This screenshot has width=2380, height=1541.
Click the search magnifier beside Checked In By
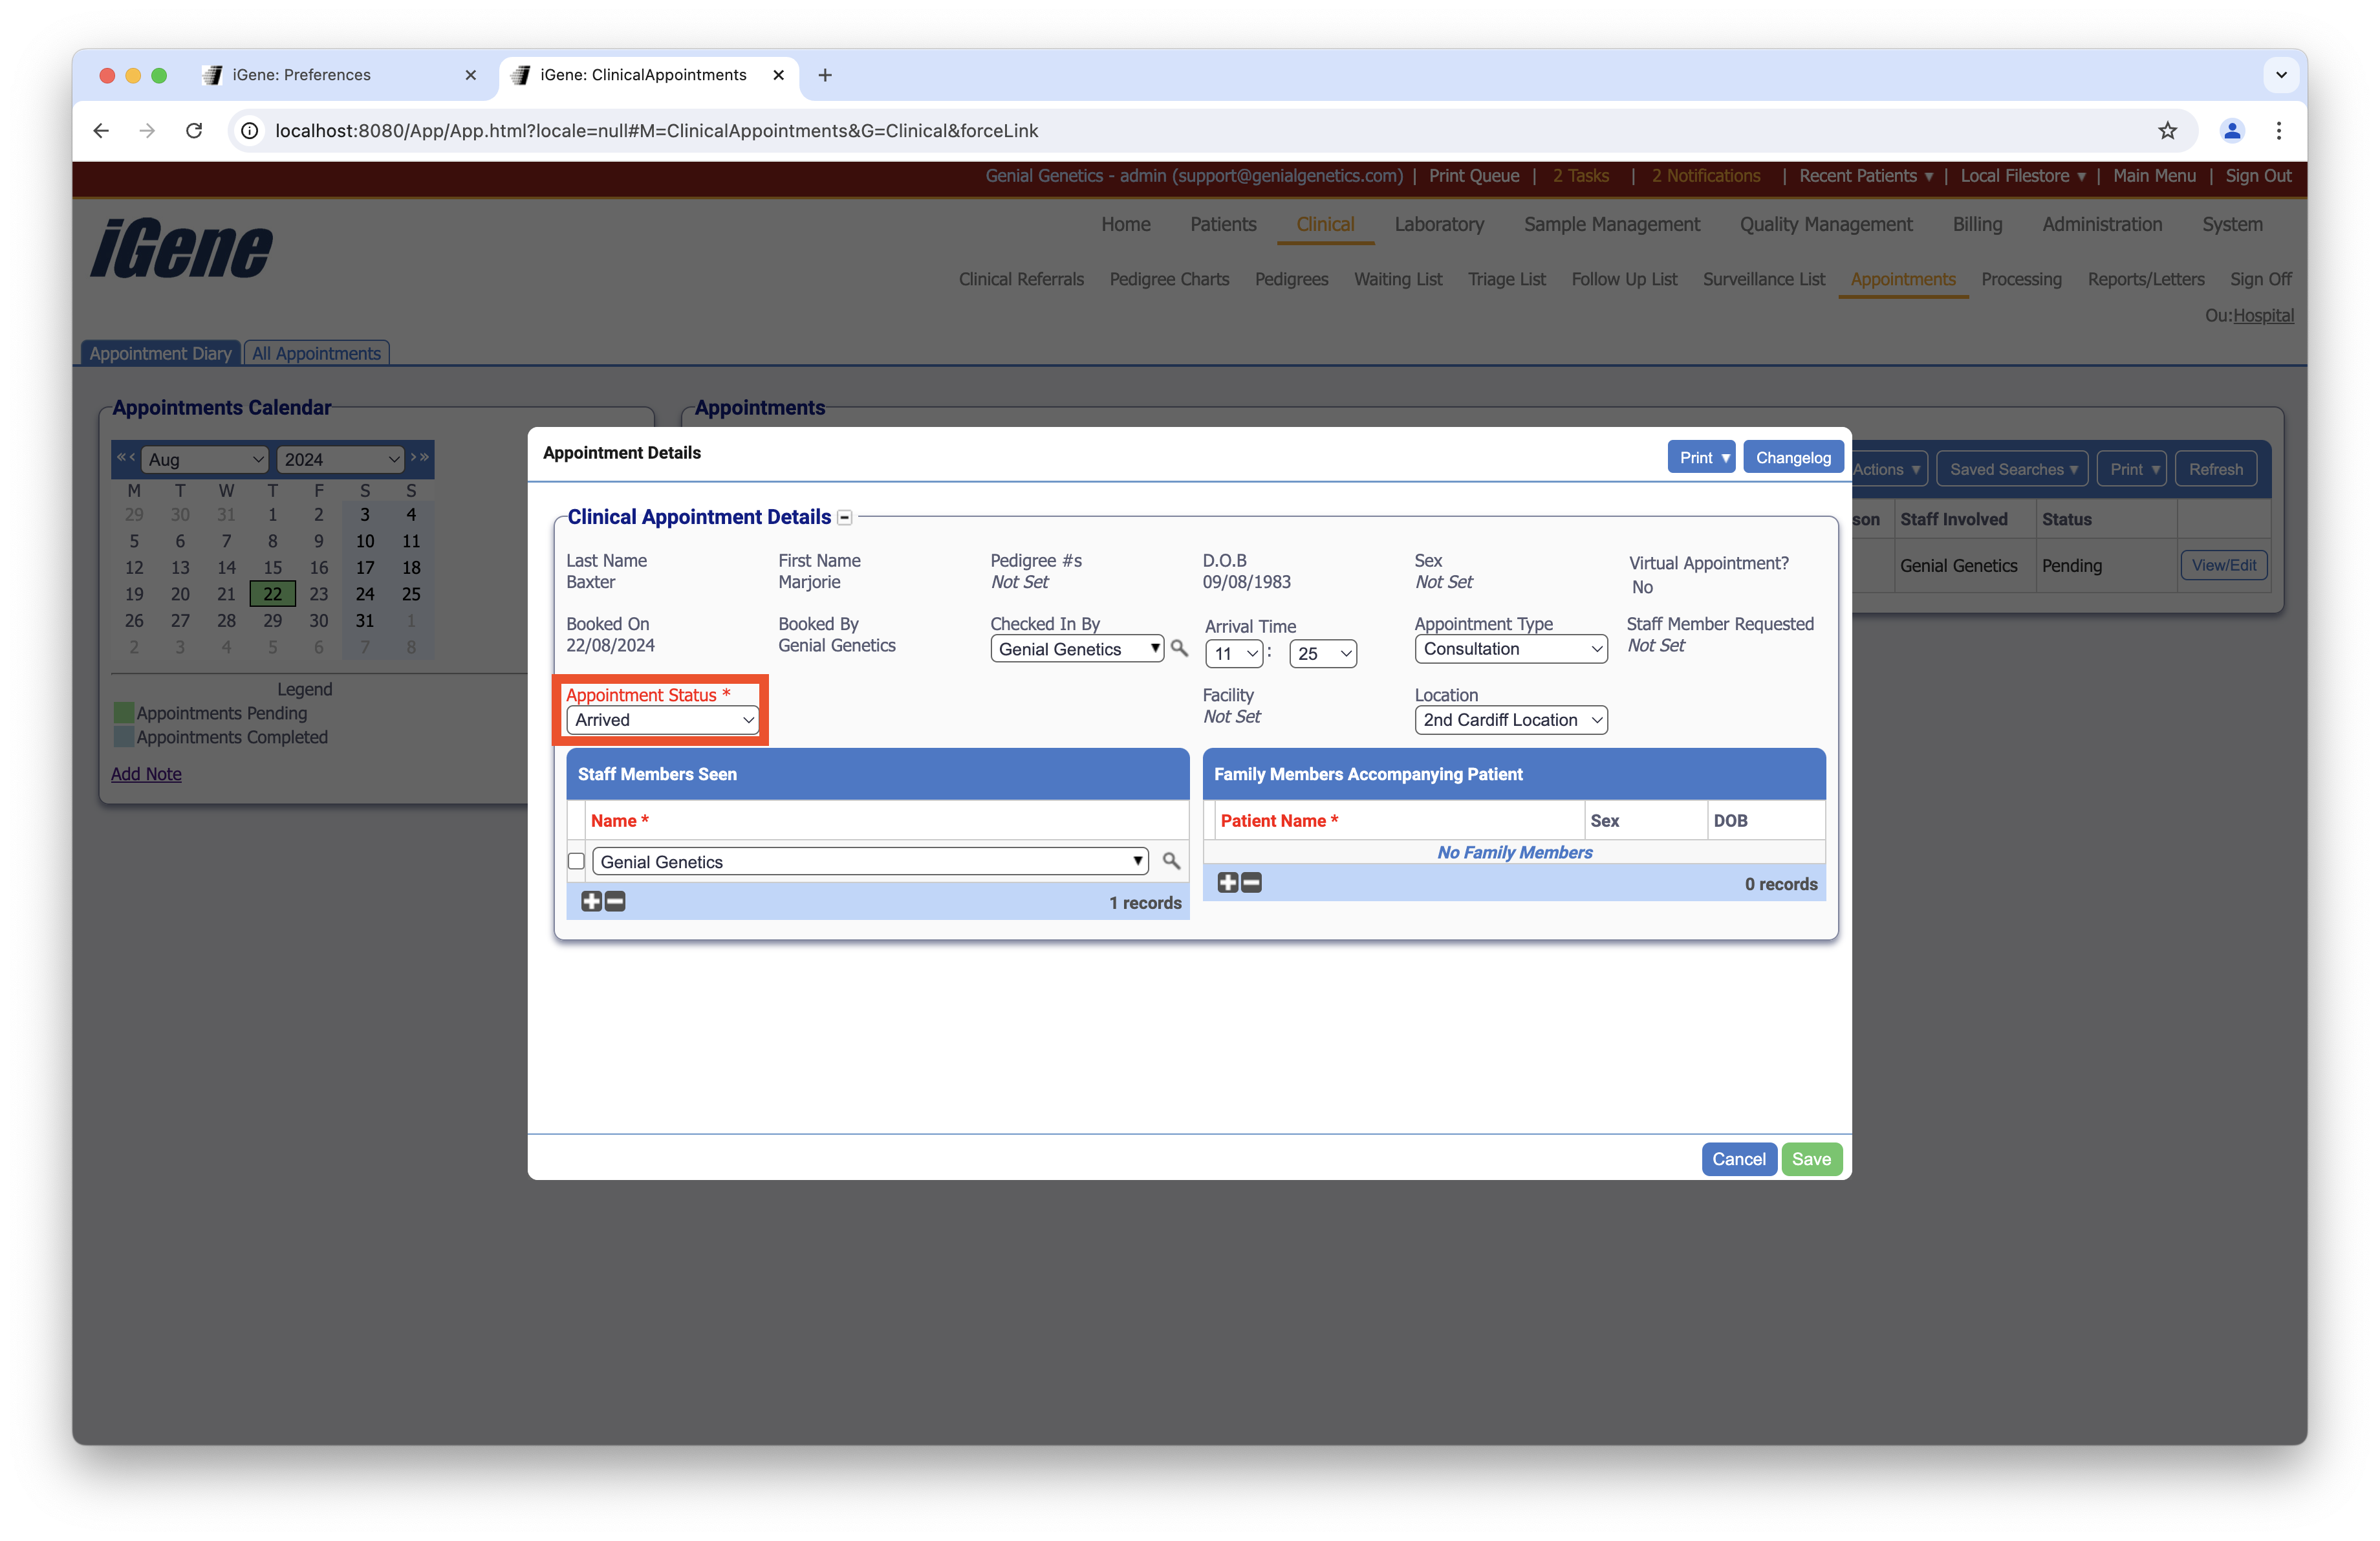1179,648
